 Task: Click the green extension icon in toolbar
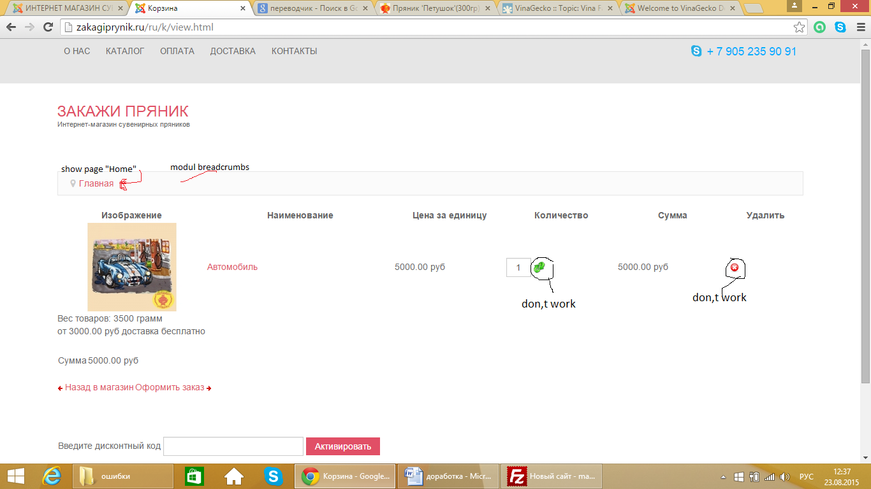[x=820, y=27]
